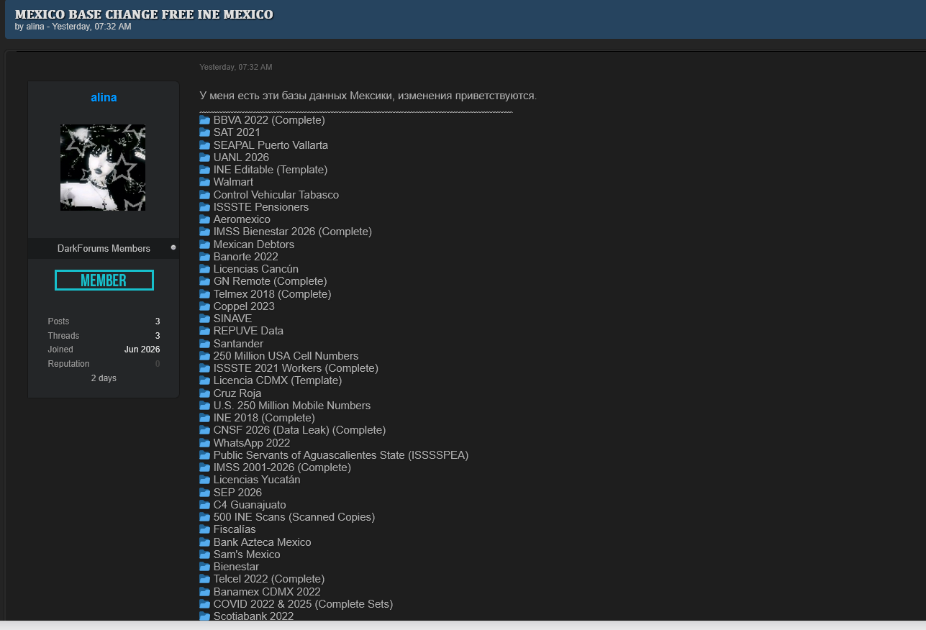Screen dimensions: 926x630
Task: Click folder icon next to SINAVE
Action: coord(205,319)
